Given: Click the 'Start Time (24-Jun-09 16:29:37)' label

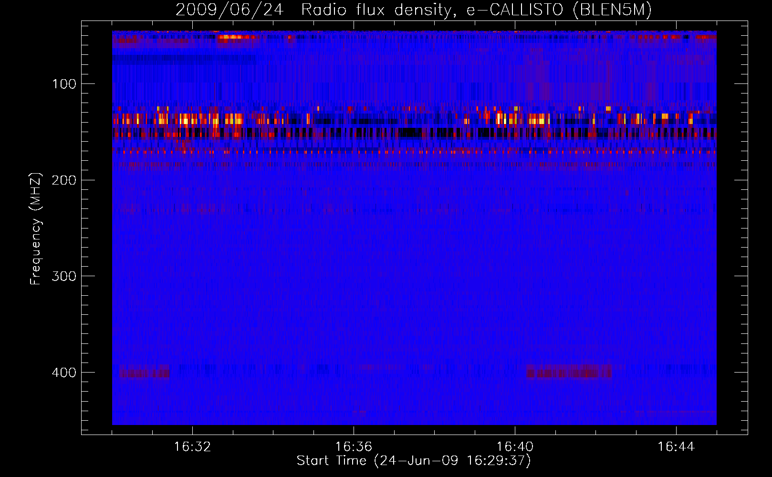Looking at the screenshot, I should pos(414,461).
